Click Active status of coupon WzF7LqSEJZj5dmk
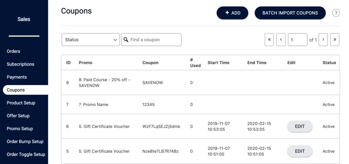This screenshot has height=164, width=349. coord(329,127)
